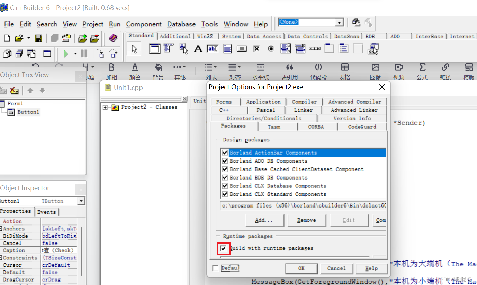Expand the Project2 - Classes tree node
Screen dimensions: 477x285
(x=105, y=108)
